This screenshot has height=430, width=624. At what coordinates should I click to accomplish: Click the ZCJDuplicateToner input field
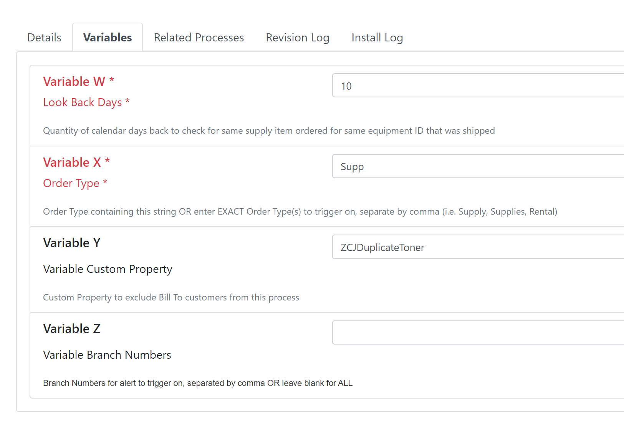[478, 247]
